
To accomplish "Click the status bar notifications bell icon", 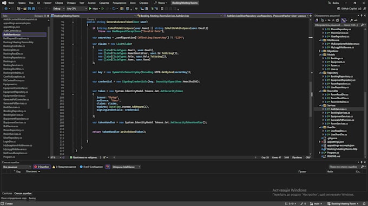I will tap(364, 204).
